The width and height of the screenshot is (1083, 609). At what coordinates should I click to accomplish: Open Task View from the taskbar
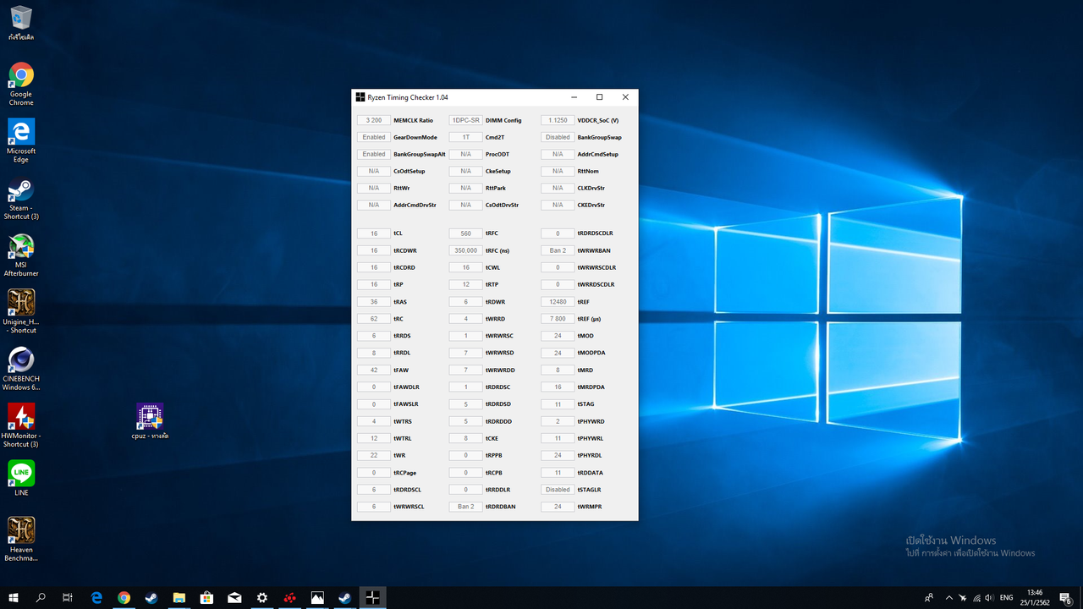[68, 597]
